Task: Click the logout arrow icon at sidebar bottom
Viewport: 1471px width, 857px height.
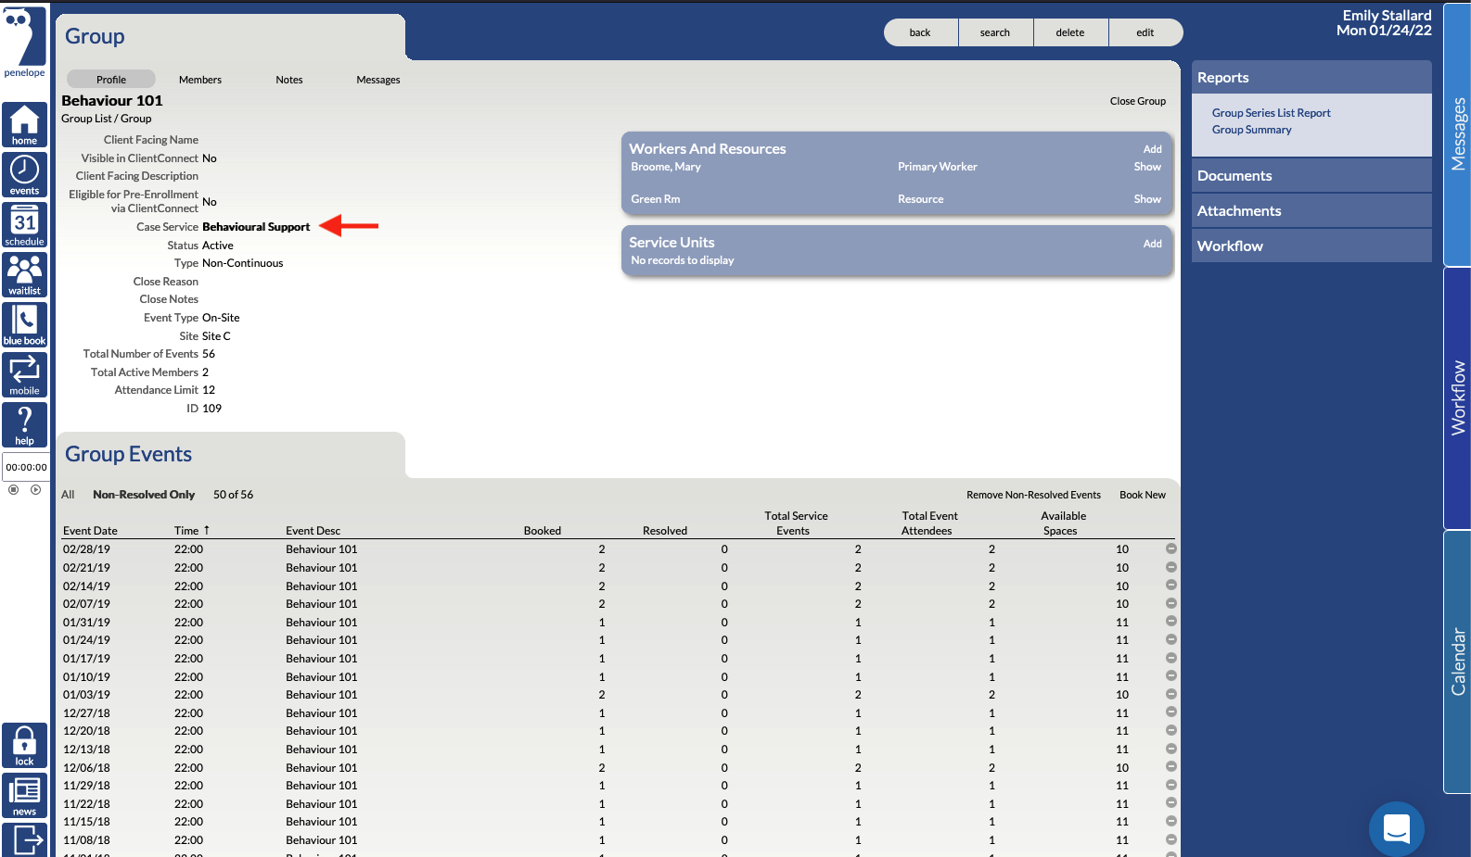Action: [x=24, y=840]
